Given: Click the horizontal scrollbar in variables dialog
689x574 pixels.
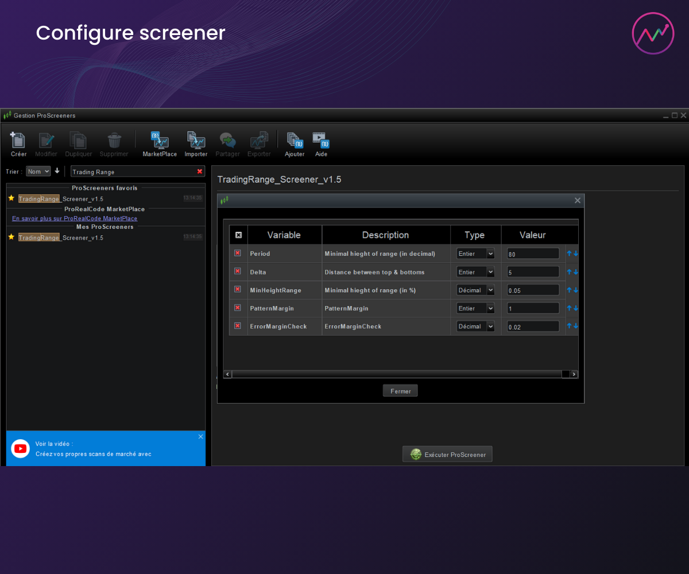Looking at the screenshot, I should pyautogui.click(x=396, y=374).
